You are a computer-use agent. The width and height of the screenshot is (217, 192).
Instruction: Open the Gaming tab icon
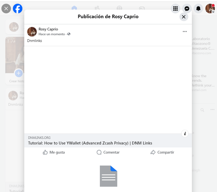[142, 8]
